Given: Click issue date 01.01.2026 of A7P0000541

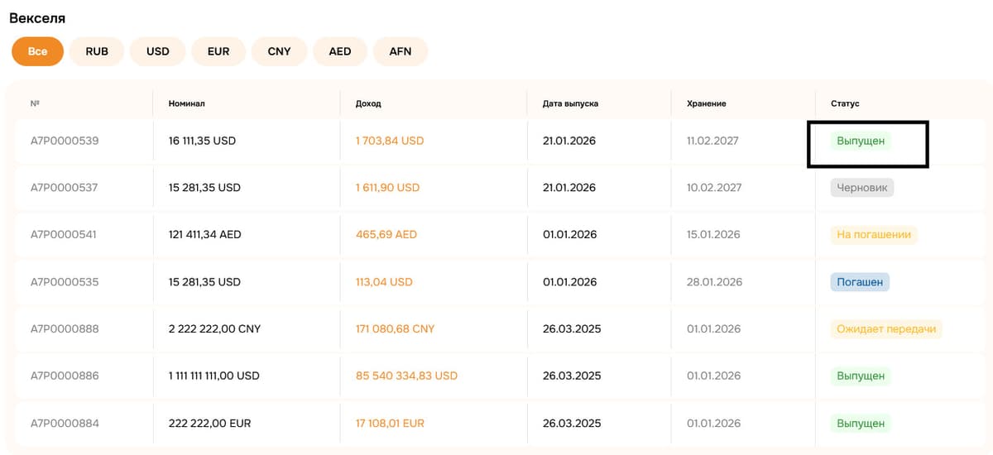Looking at the screenshot, I should point(570,235).
